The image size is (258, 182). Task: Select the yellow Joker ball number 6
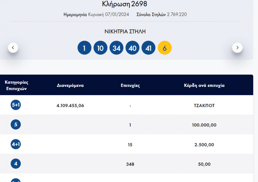(x=164, y=48)
